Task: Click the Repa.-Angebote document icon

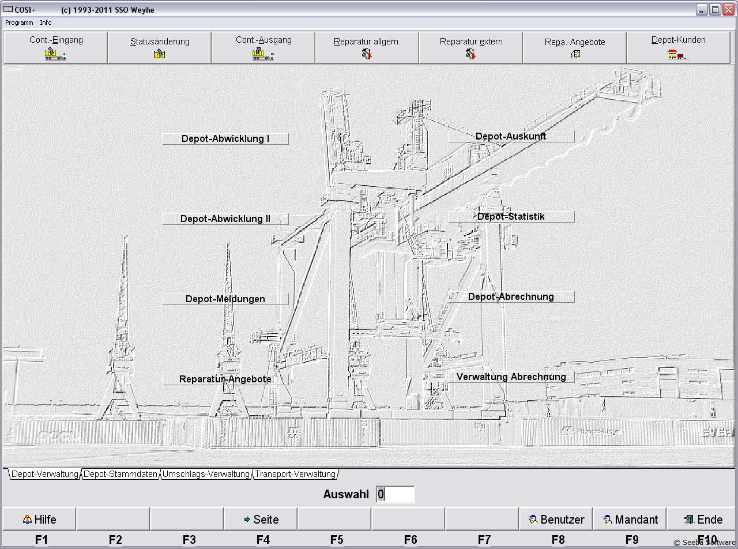Action: (575, 54)
